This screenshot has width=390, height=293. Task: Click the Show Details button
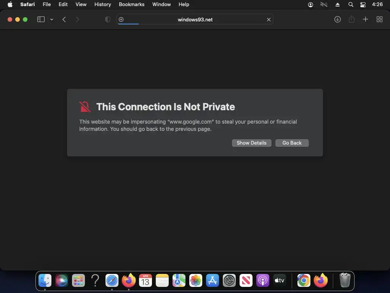click(251, 143)
